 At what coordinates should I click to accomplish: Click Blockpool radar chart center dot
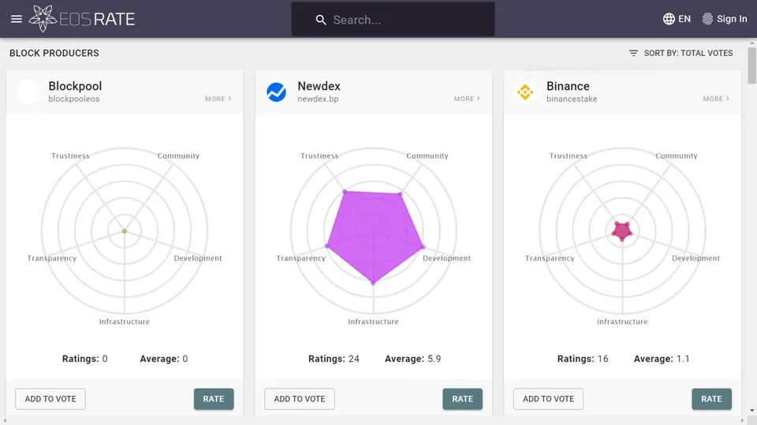(125, 231)
